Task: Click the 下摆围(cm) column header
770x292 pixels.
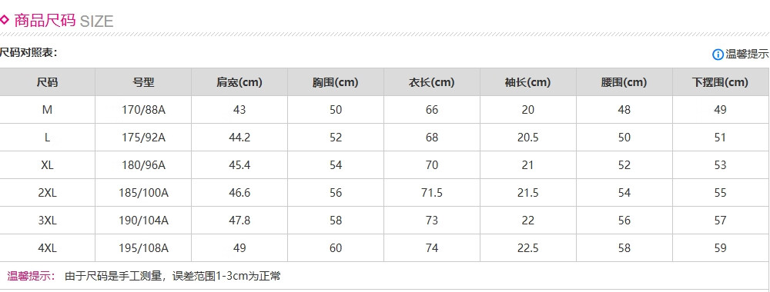Action: click(x=721, y=81)
